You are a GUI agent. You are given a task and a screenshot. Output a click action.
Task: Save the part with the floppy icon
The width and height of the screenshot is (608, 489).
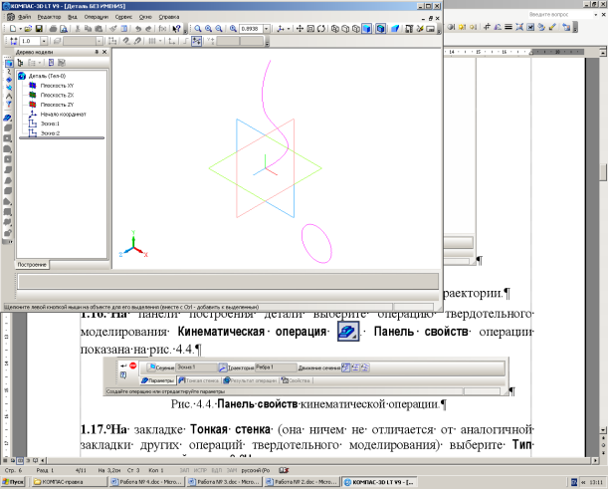(x=39, y=29)
